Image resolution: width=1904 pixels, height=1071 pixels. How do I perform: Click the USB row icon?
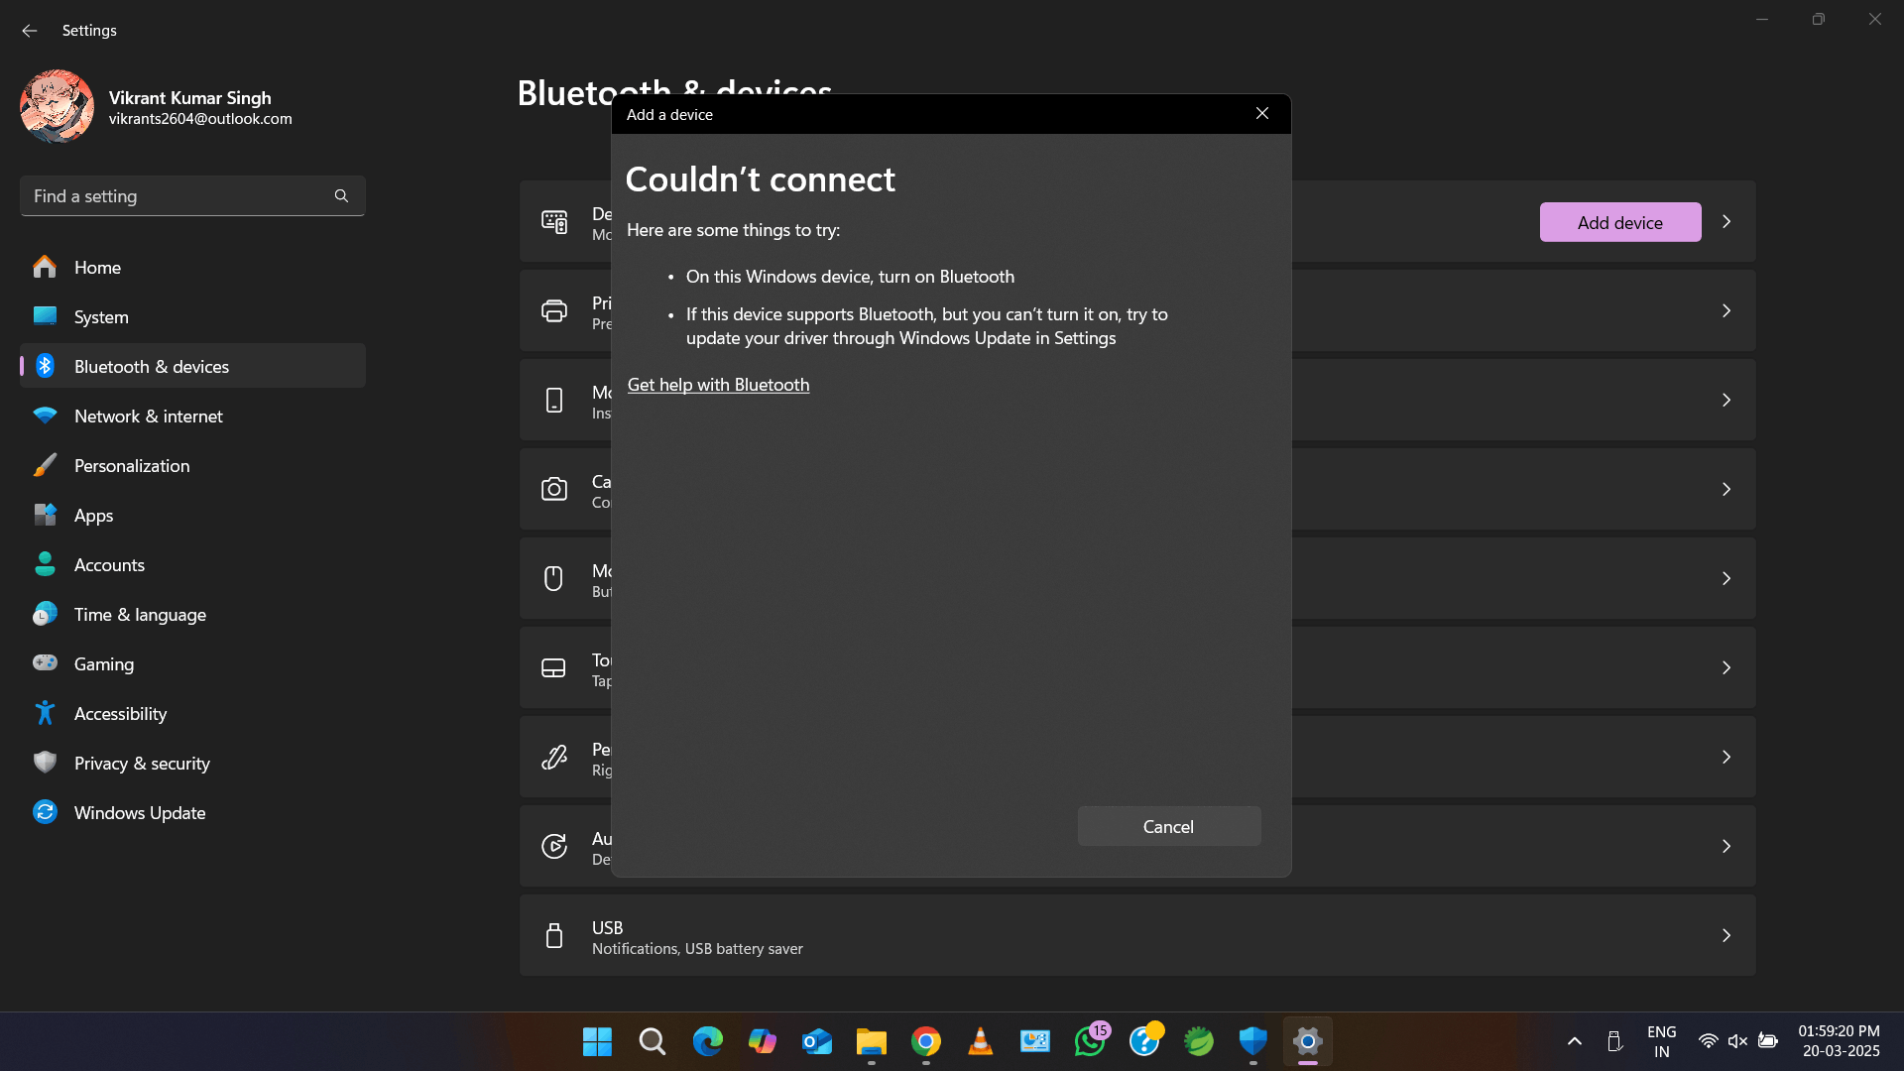tap(553, 935)
